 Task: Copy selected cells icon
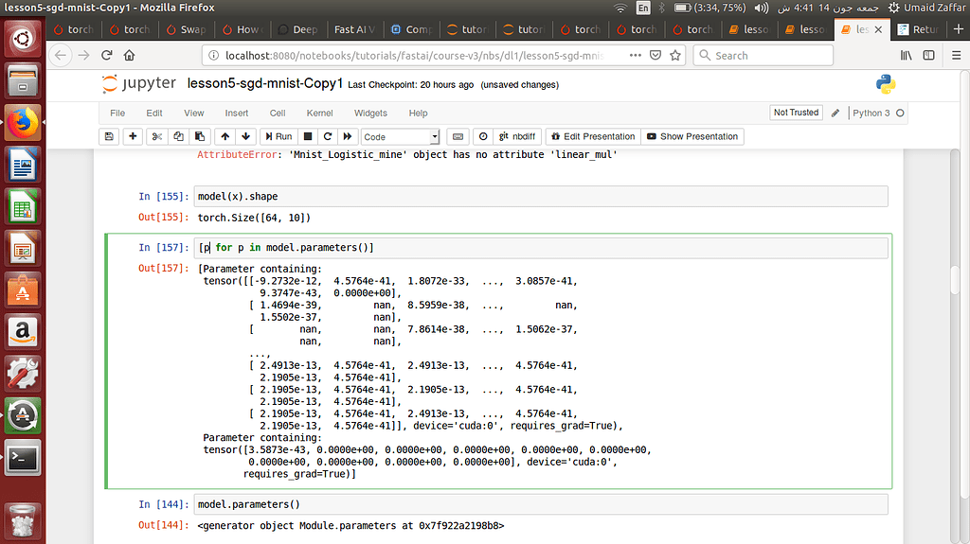tap(178, 136)
